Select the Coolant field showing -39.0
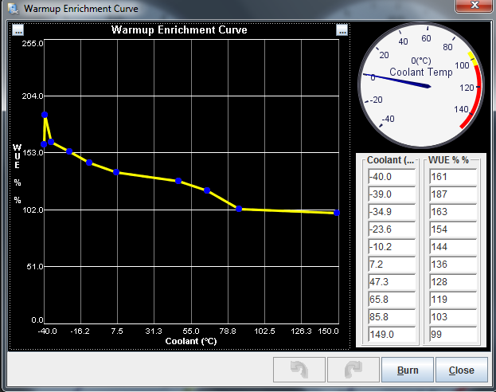Viewport: 496px width, 392px height. (x=392, y=194)
